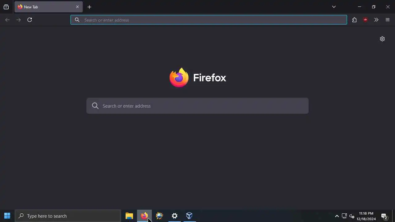Open the network status tray icon
Image resolution: width=395 pixels, height=222 pixels.
click(x=344, y=216)
